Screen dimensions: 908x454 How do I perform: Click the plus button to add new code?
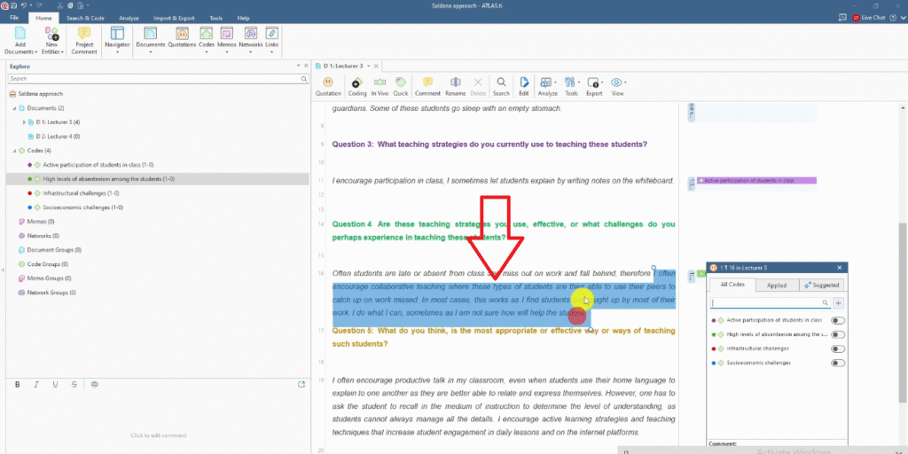[839, 302]
